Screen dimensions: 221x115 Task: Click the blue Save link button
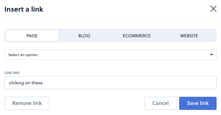coord(198,103)
